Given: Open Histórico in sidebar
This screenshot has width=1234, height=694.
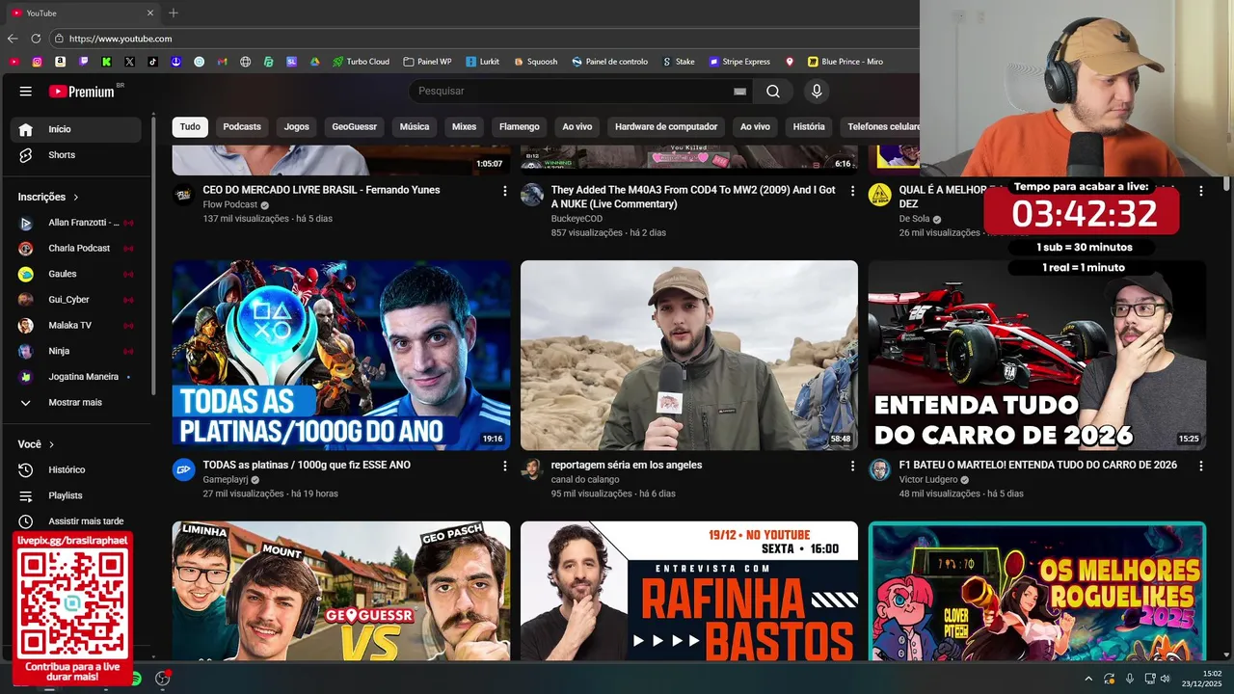Looking at the screenshot, I should coord(76,469).
